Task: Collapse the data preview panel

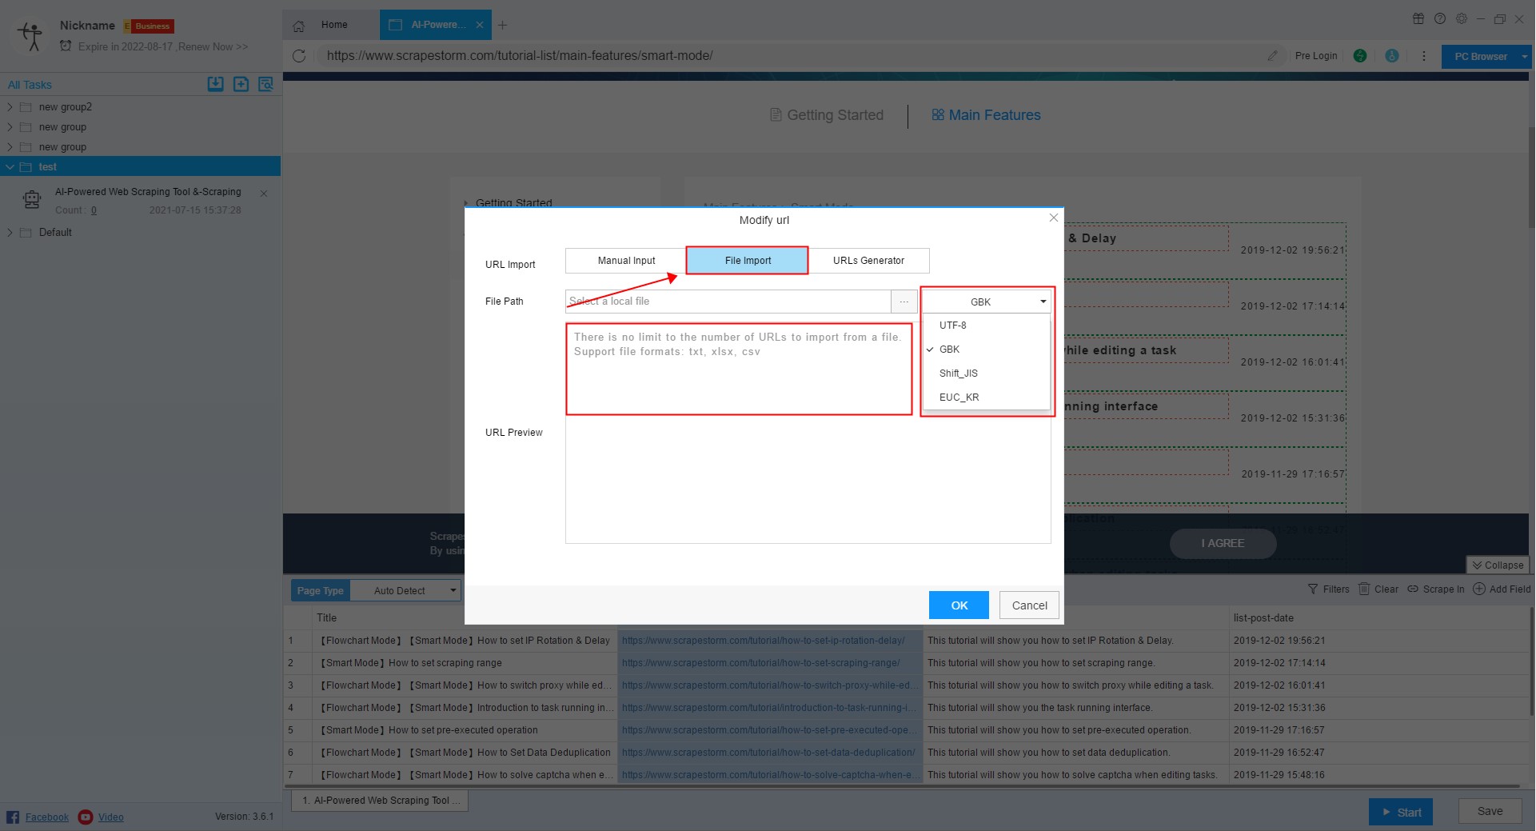Action: [x=1498, y=565]
